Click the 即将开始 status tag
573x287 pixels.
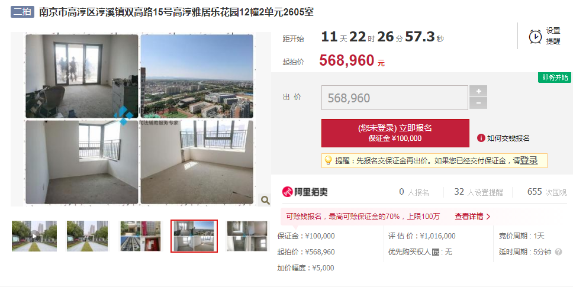click(x=555, y=78)
